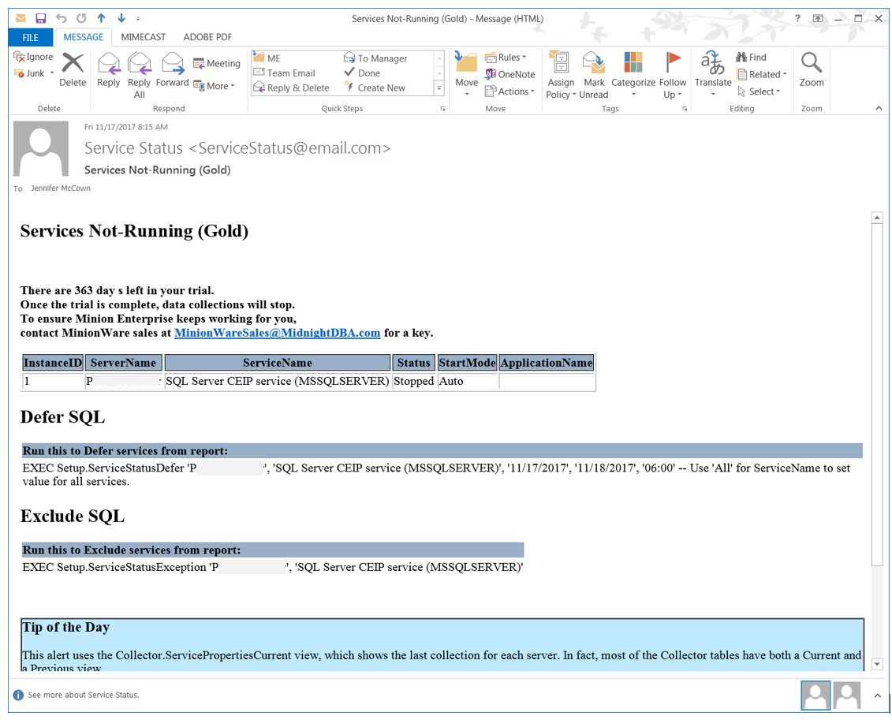Click the first contact photo in people pane
The height and width of the screenshot is (720, 892).
click(x=815, y=695)
